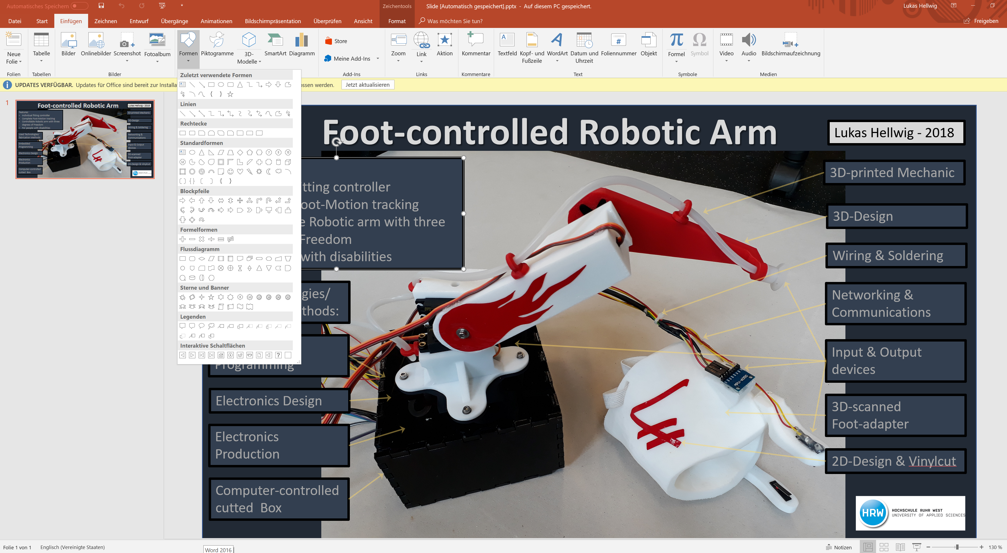Screen dimensions: 1007x553
Task: Click the Textfeld tool
Action: pyautogui.click(x=507, y=40)
